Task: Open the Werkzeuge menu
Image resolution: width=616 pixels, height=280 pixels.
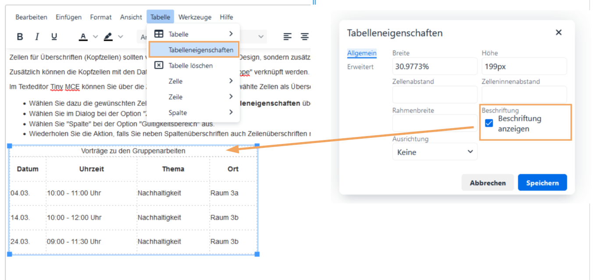Action: [195, 17]
